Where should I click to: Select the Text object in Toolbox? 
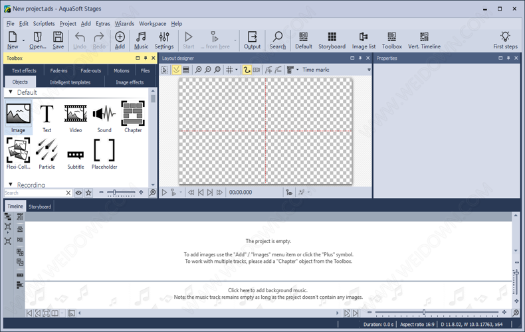(47, 118)
